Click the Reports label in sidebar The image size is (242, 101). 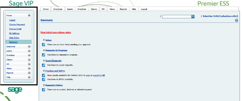tap(10, 73)
